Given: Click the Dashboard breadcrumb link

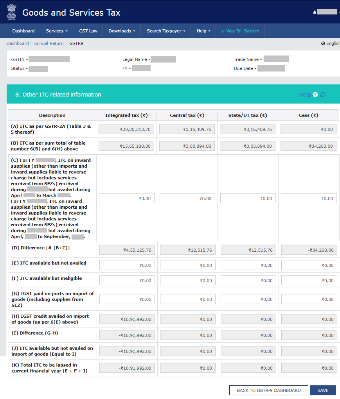Looking at the screenshot, I should point(18,43).
